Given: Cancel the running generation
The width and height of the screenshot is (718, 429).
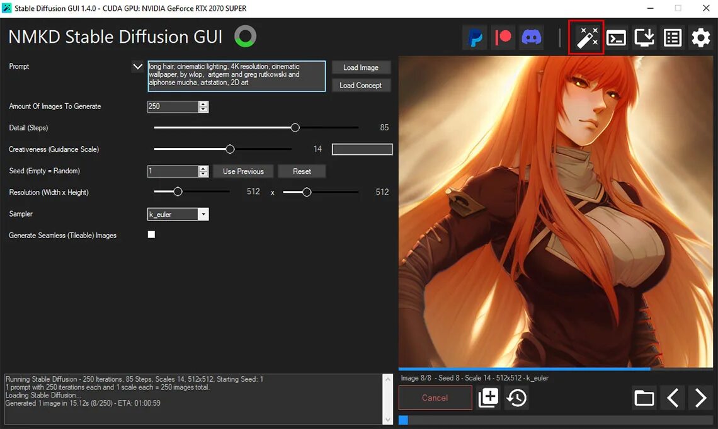Looking at the screenshot, I should (435, 398).
